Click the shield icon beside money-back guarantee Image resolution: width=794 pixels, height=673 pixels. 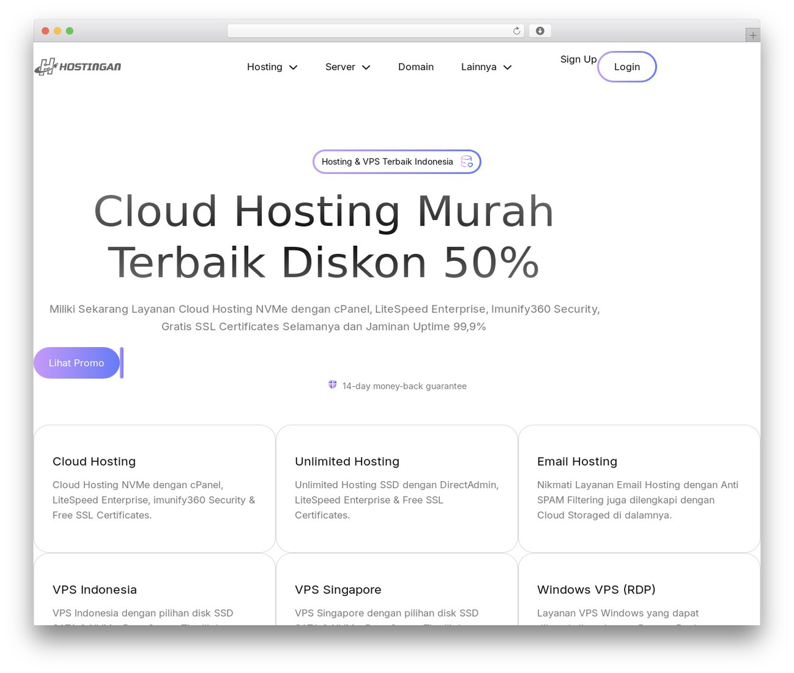332,385
